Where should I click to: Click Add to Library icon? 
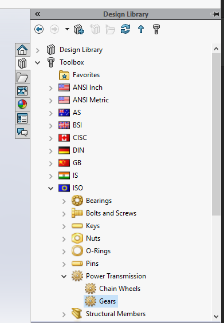point(79,29)
